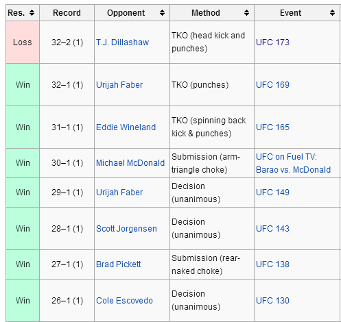Open UFC on Fuel TV: Barao vs. McDonald

294,163
